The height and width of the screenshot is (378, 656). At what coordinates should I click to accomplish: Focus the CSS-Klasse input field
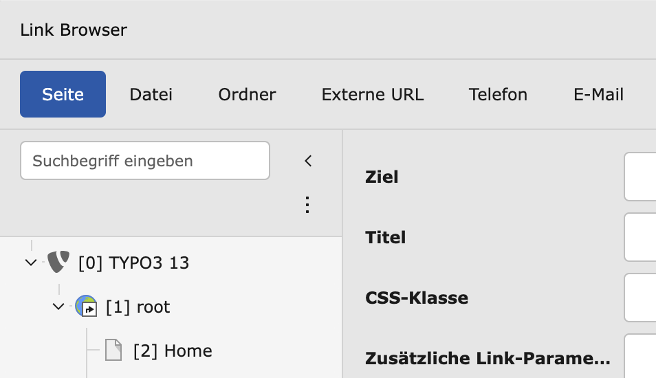click(x=640, y=298)
